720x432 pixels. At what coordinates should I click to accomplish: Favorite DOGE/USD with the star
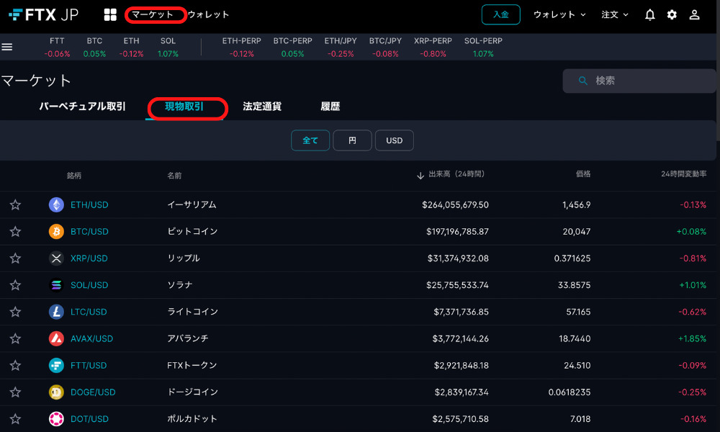(x=15, y=392)
